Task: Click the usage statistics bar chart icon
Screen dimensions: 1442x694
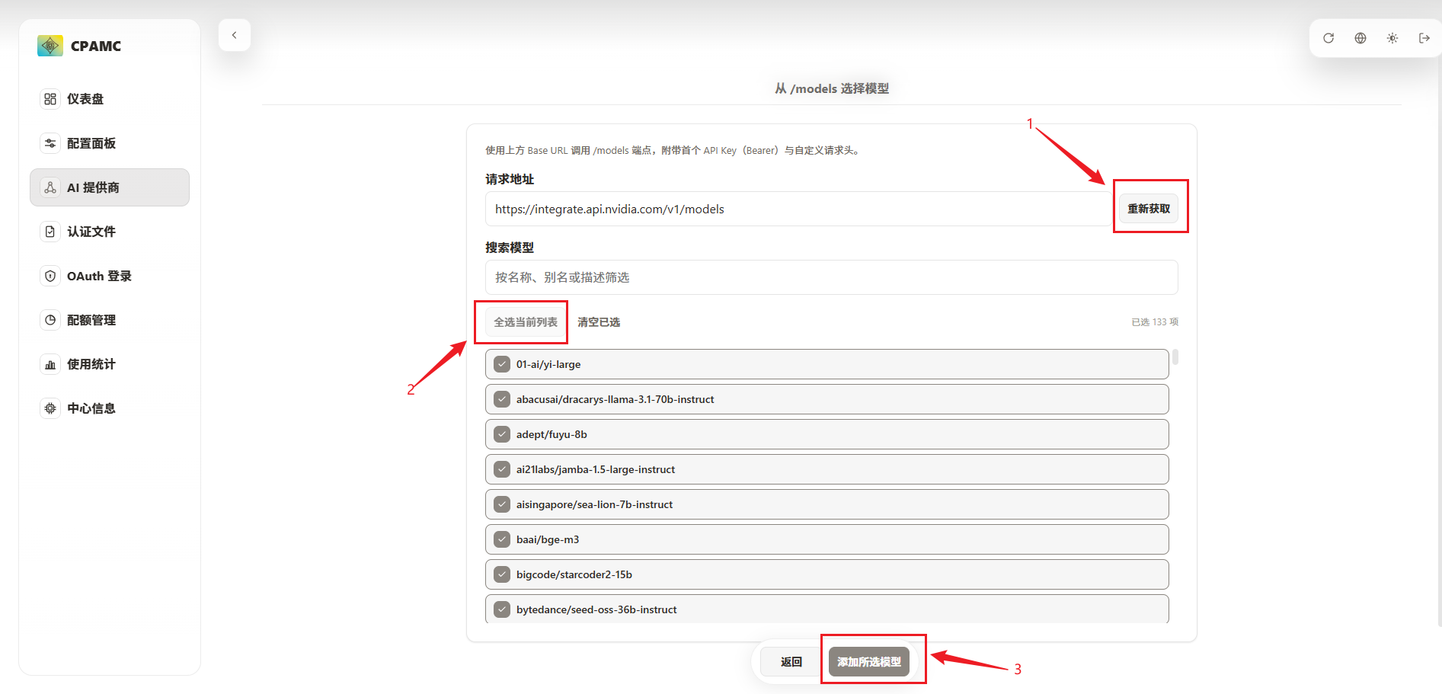Action: [x=50, y=364]
